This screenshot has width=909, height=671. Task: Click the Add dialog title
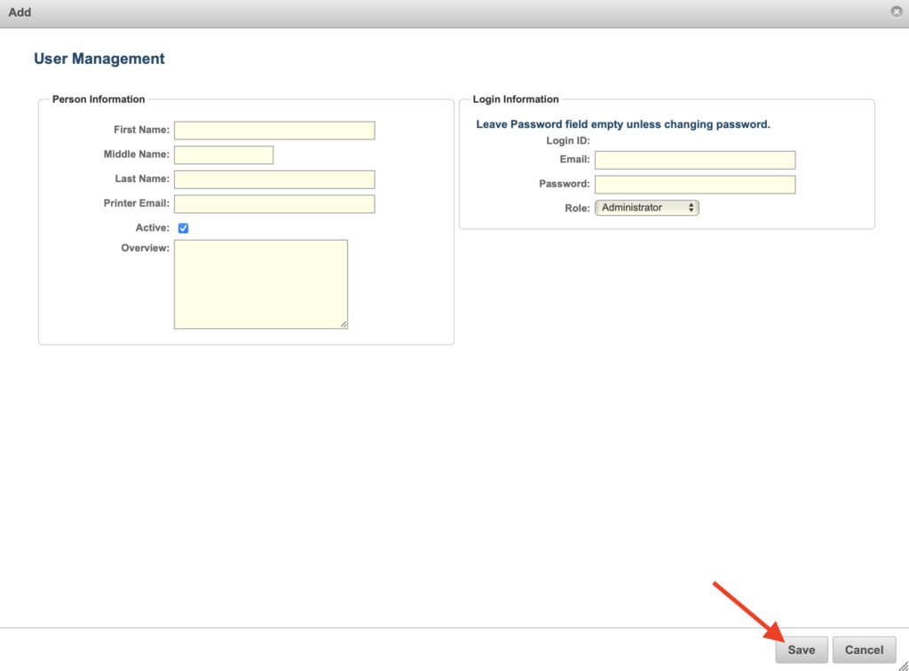tap(20, 12)
